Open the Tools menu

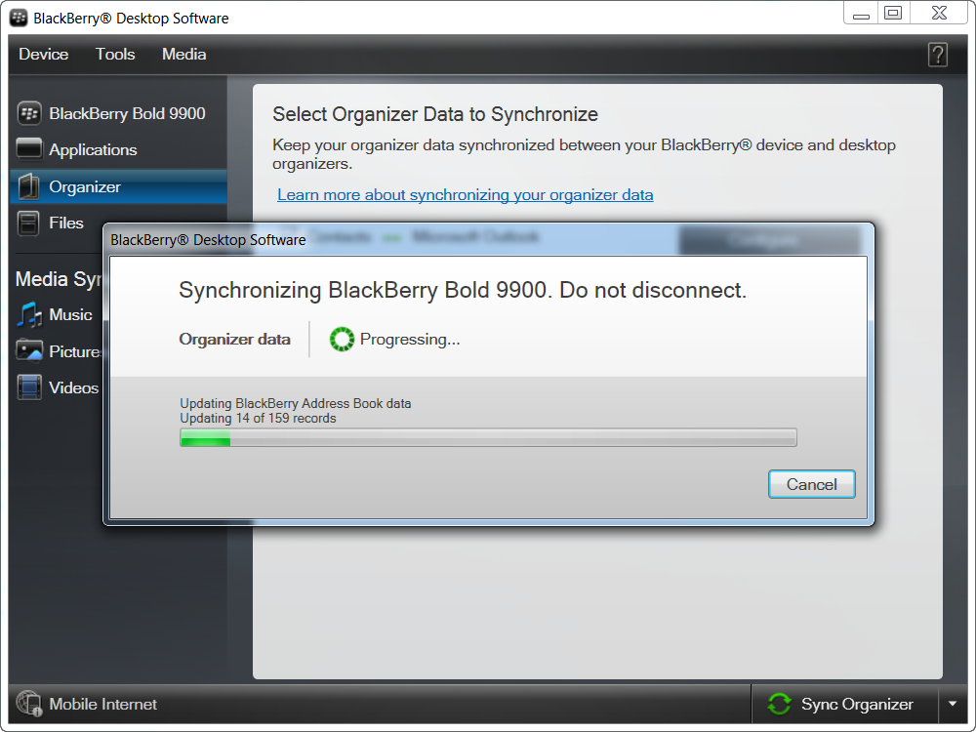(115, 54)
